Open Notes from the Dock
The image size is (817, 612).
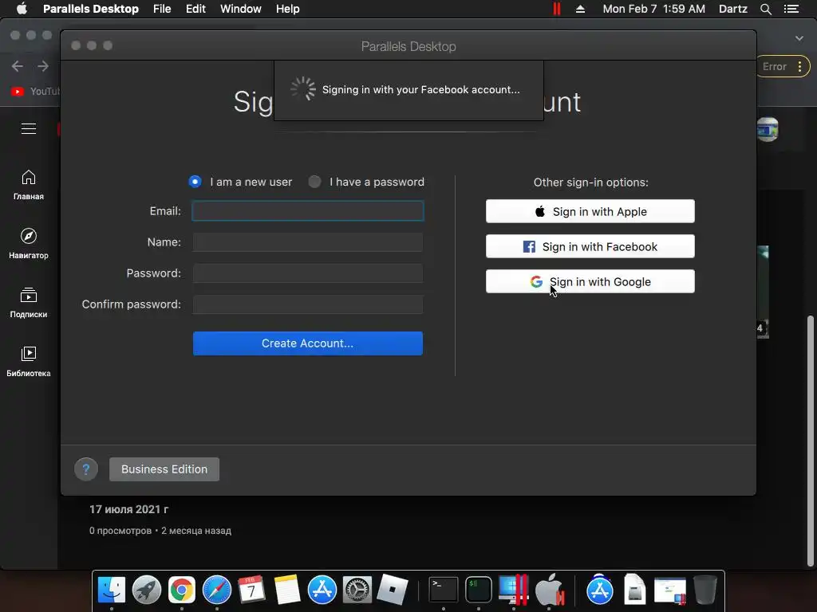pyautogui.click(x=287, y=590)
